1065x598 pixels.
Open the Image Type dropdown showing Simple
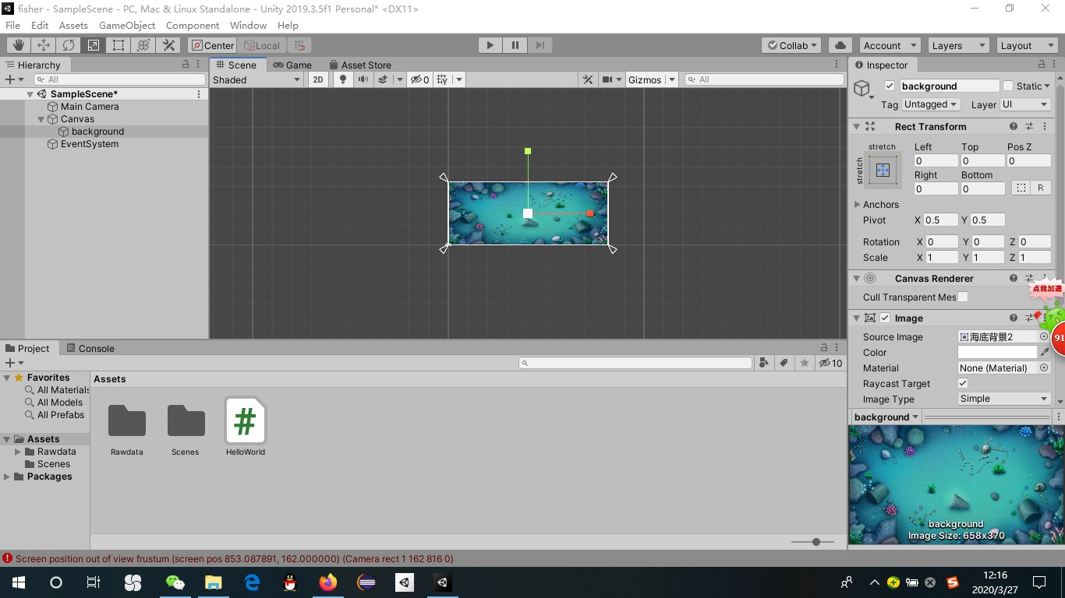point(1003,399)
